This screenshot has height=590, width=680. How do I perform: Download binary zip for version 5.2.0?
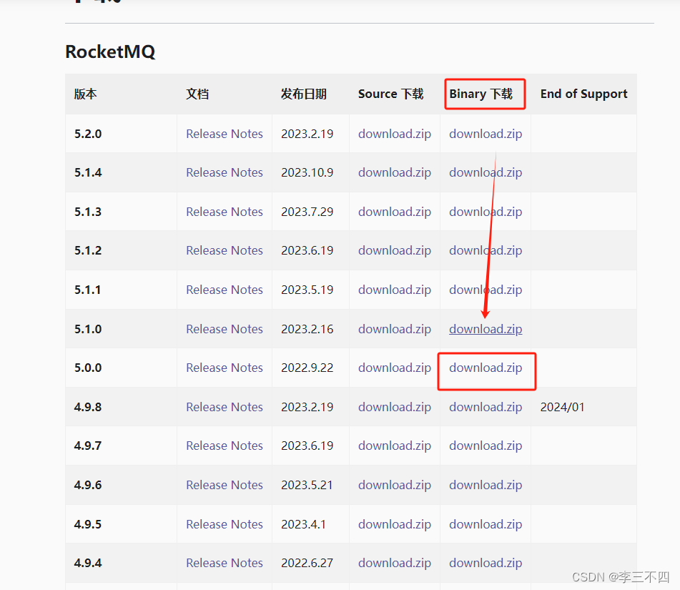[486, 134]
